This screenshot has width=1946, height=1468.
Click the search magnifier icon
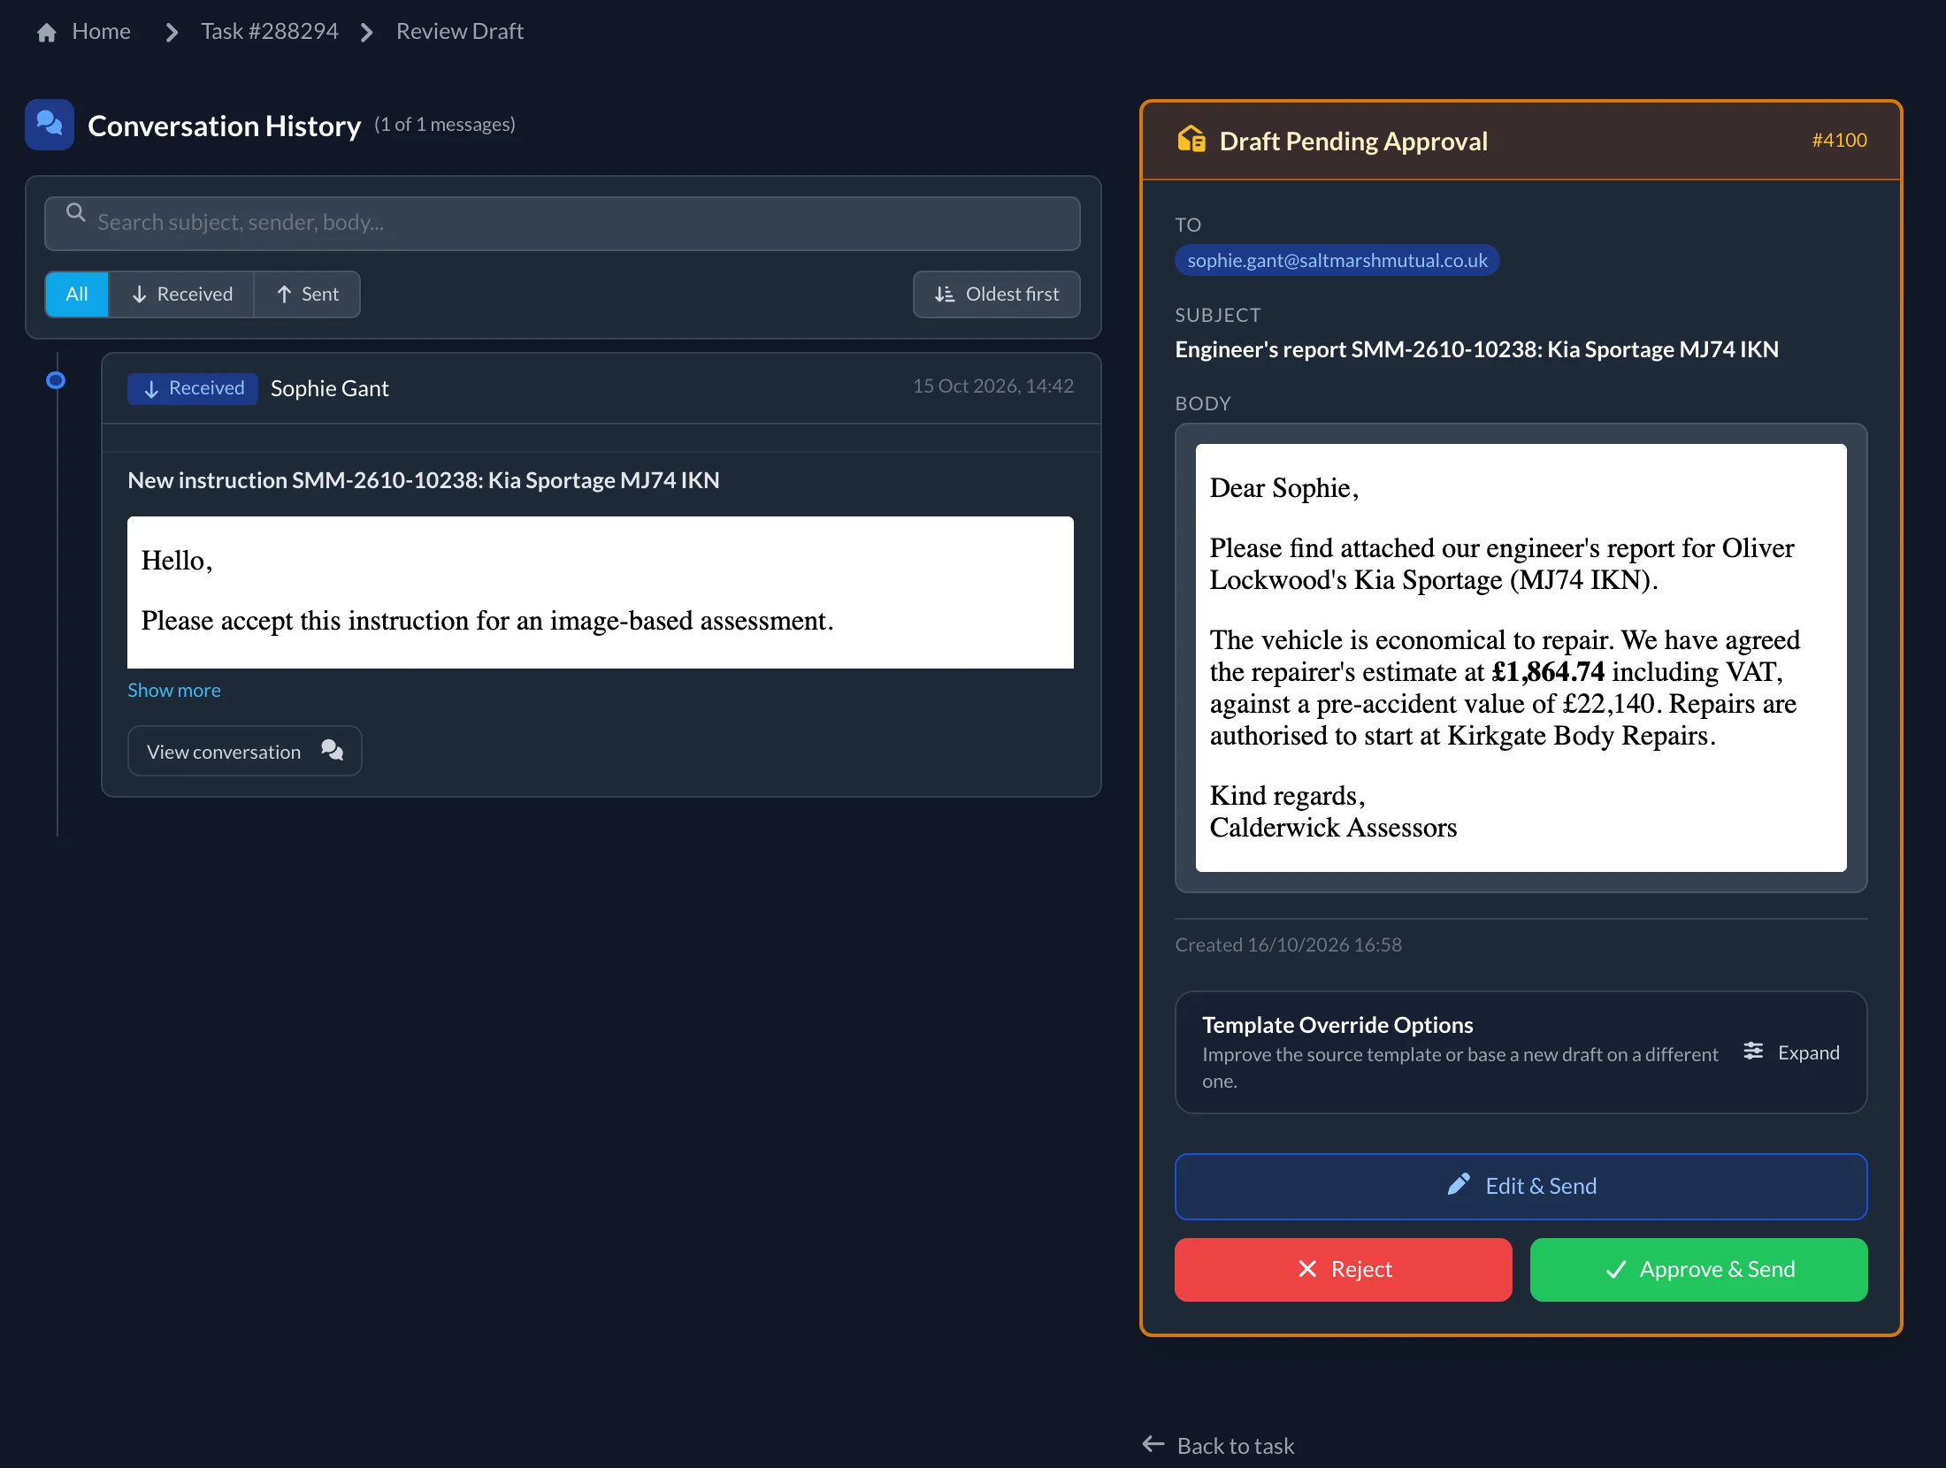point(76,212)
